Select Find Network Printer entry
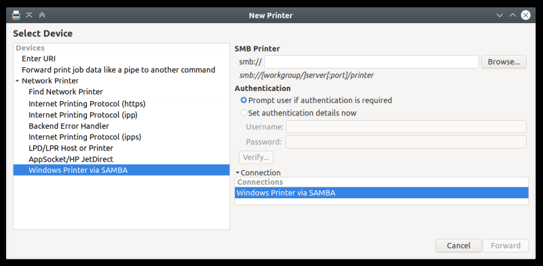Screen dimensions: 543x266 (x=121, y=92)
